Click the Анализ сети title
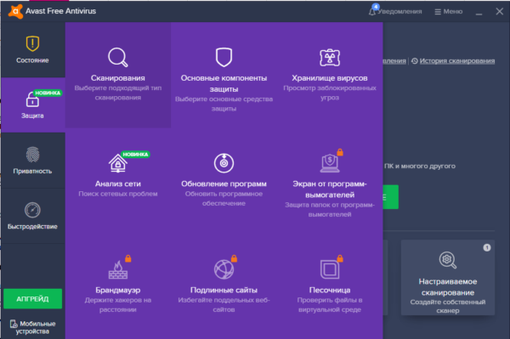This screenshot has height=339, width=510. point(118,184)
